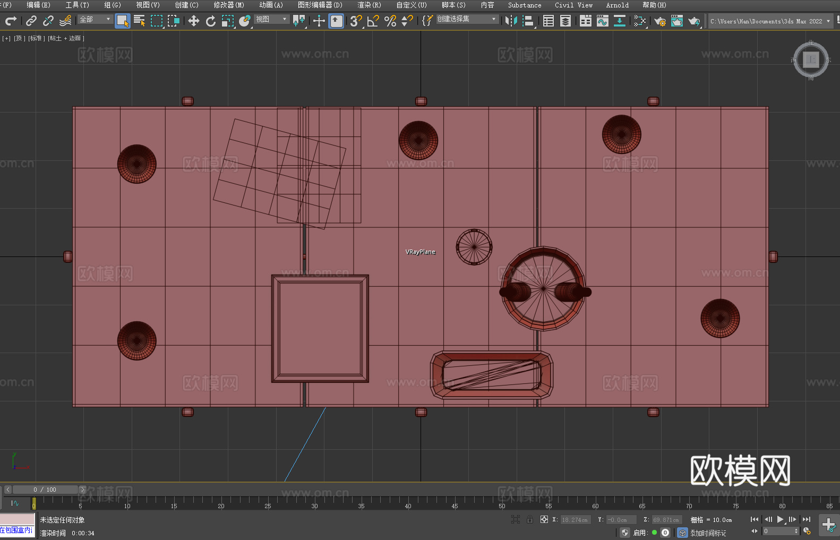Toggle the selection lock padlock

[530, 519]
